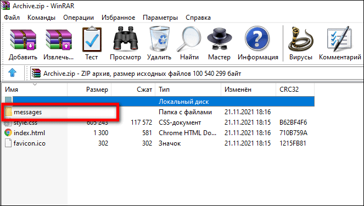Click the 117 572 compressed size cell
The width and height of the screenshot is (364, 206).
142,123
